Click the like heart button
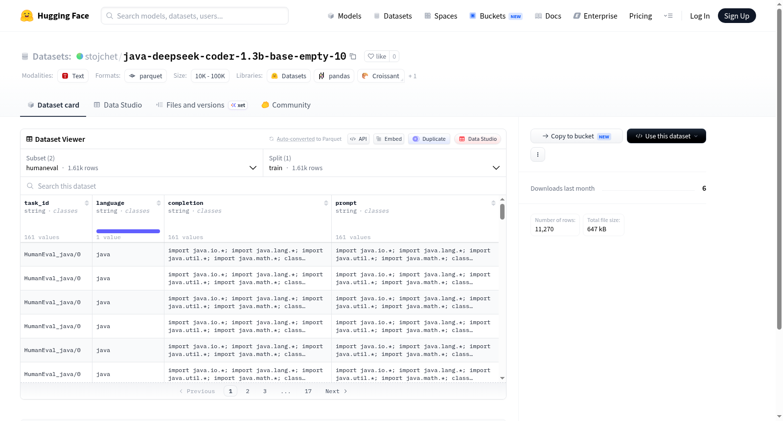Image resolution: width=783 pixels, height=421 pixels. click(377, 56)
